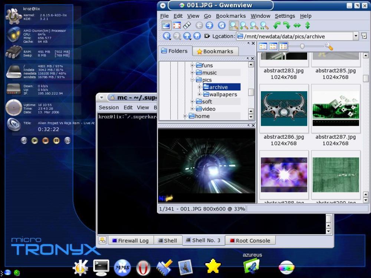Switch to thumbnails with text on right
This screenshot has height=278, width=371.
click(x=273, y=46)
